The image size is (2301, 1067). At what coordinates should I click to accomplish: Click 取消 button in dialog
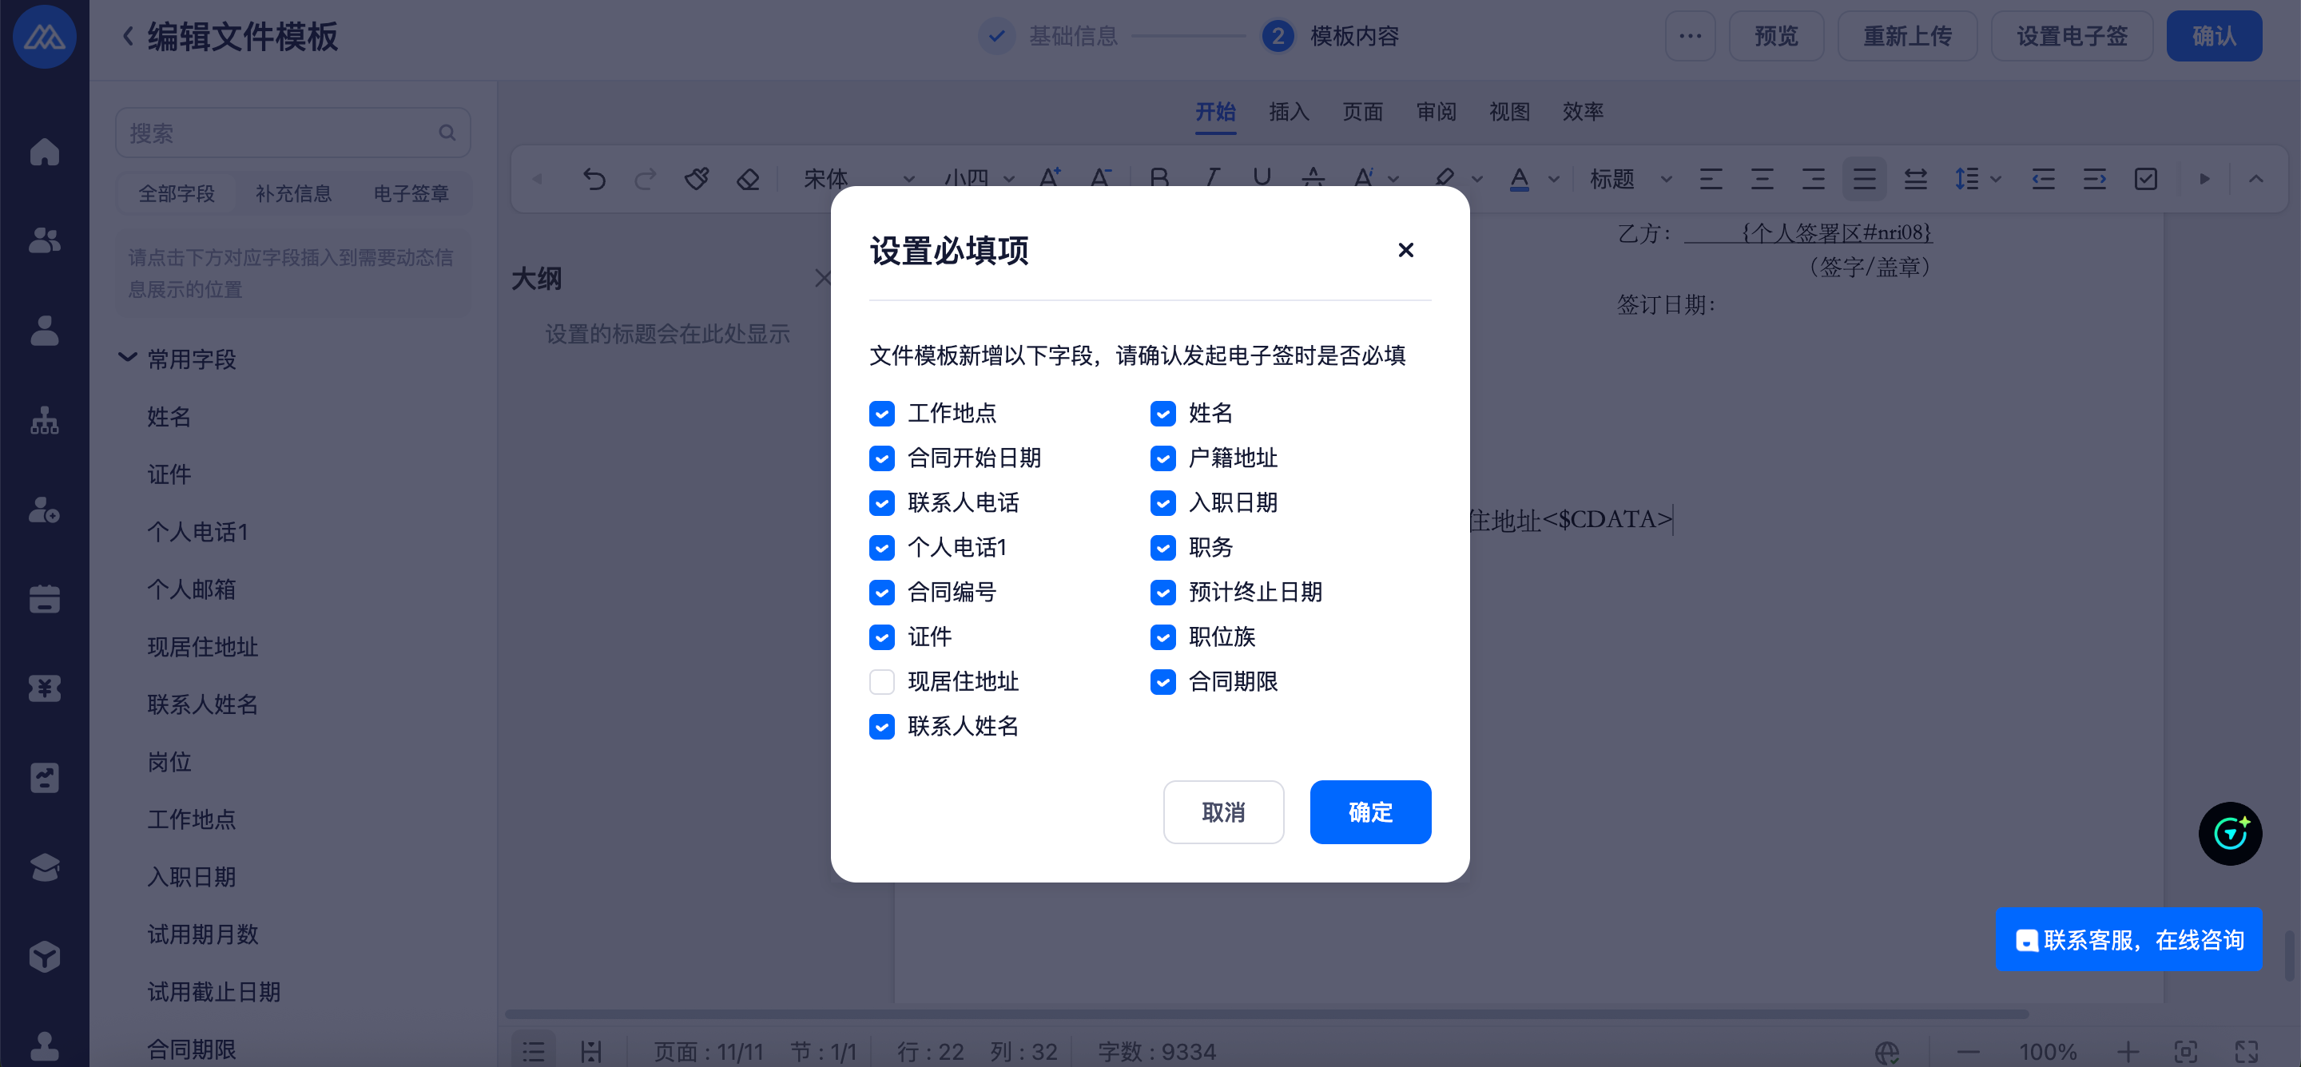[x=1223, y=811]
